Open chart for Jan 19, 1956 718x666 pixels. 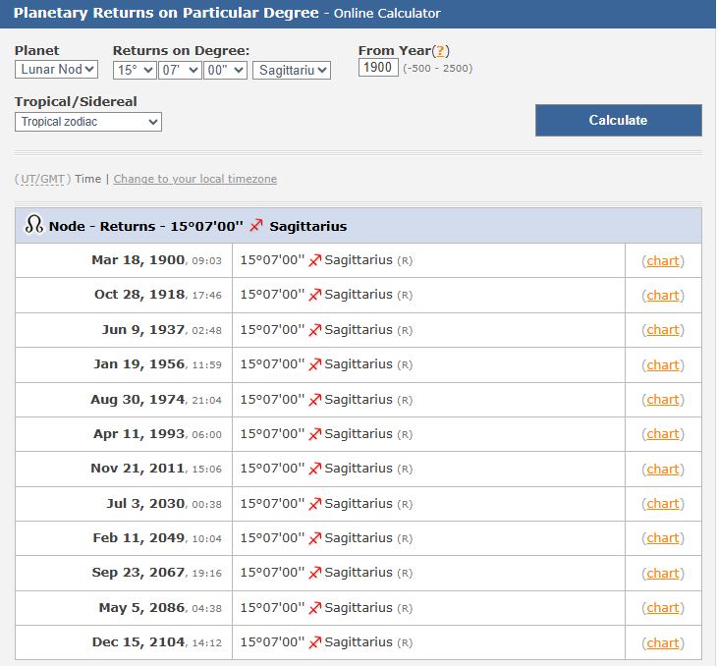click(x=663, y=364)
